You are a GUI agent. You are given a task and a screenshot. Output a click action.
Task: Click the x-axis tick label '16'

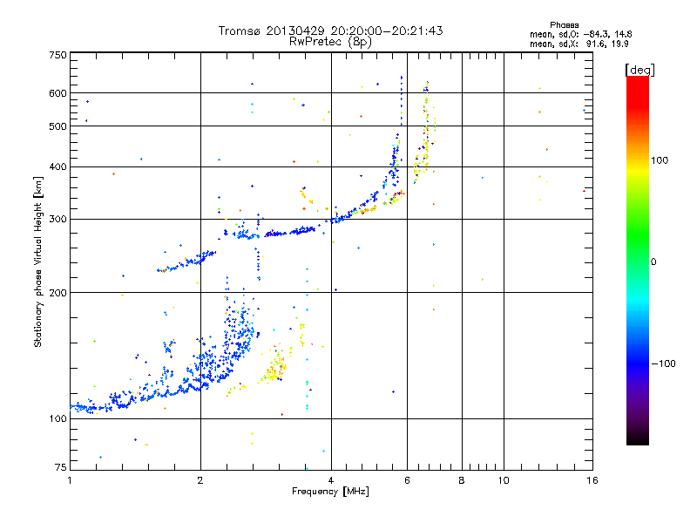coord(592,480)
